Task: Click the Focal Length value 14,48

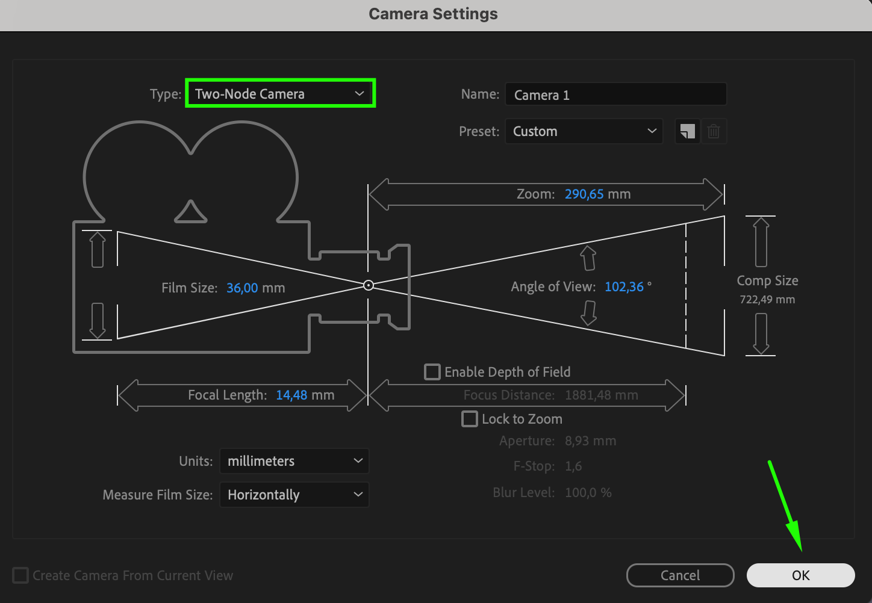Action: [291, 395]
